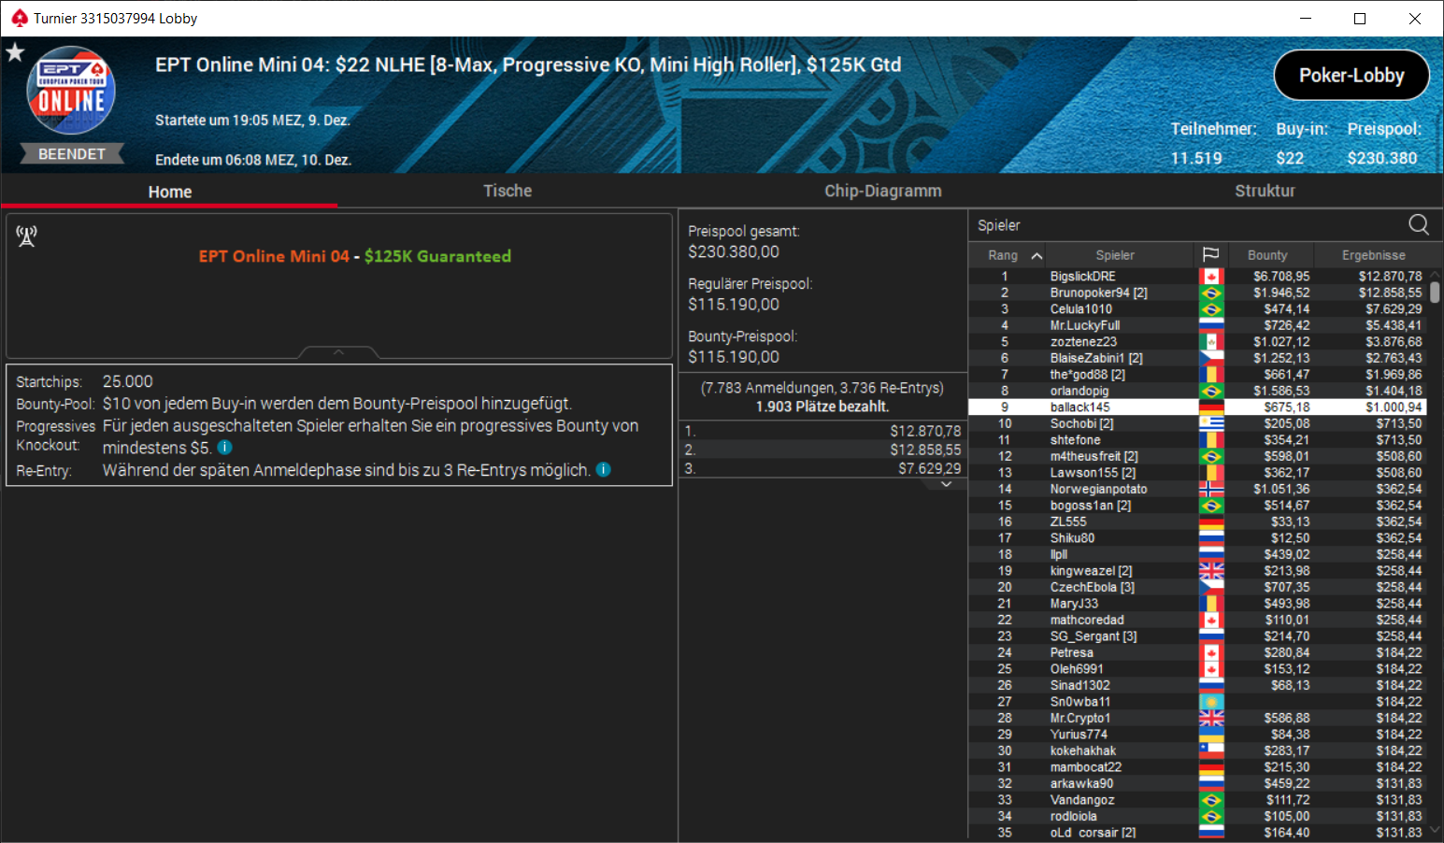Viewport: 1444px width, 843px height.
Task: Click the player list vertical scrollbar thumb
Action: (1435, 292)
